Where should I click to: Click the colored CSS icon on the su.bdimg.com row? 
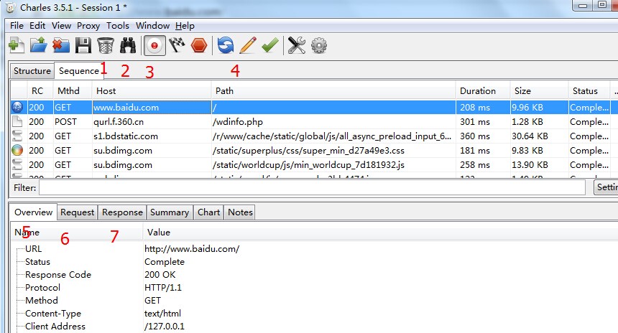(x=17, y=151)
